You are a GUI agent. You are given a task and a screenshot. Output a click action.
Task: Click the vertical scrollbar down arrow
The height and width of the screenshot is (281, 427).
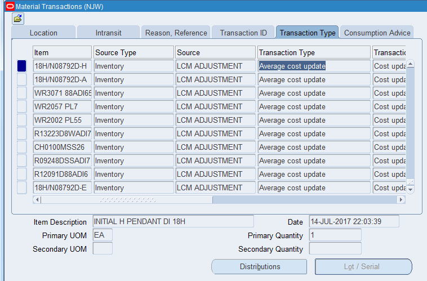411,189
